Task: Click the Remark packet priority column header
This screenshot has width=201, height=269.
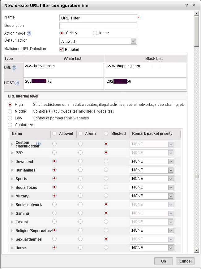Action: coord(152,134)
